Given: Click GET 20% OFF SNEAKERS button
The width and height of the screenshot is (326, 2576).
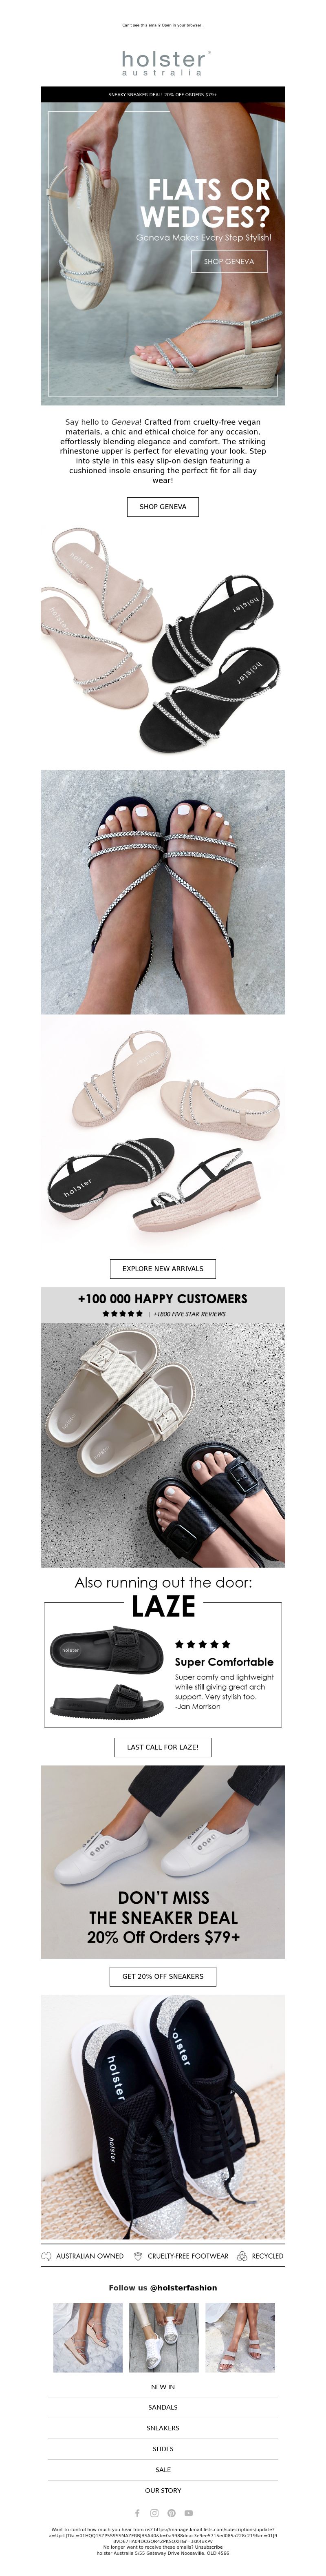Looking at the screenshot, I should 162,1976.
